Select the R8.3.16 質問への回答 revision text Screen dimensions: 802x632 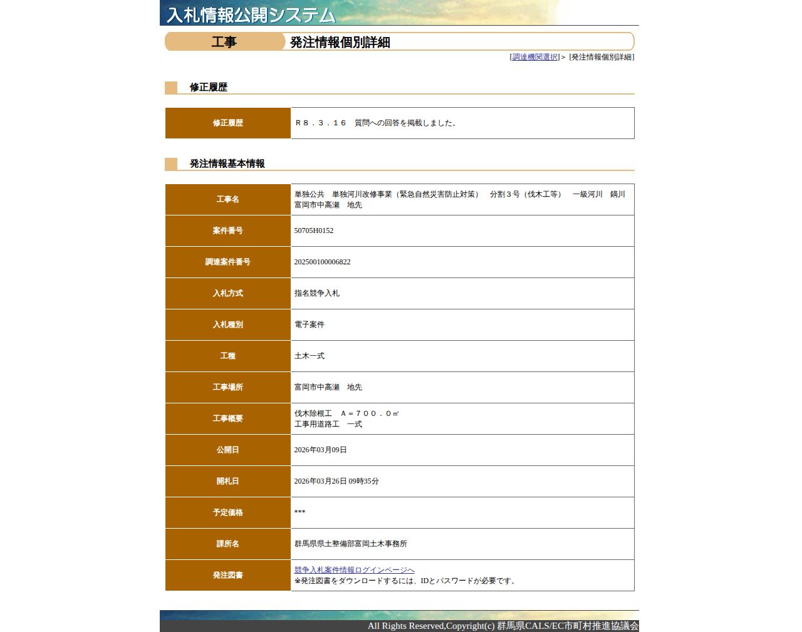coord(377,123)
